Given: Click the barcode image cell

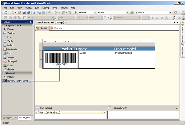Looking at the screenshot, I should [x=61, y=60].
